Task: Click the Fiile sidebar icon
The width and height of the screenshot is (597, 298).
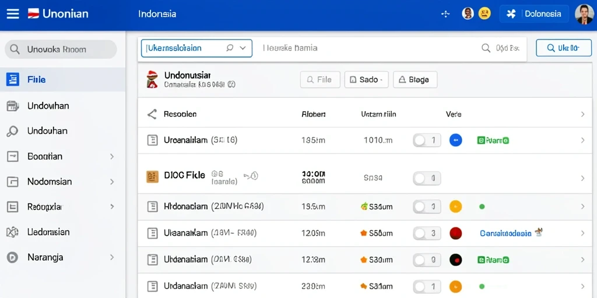Action: click(13, 79)
